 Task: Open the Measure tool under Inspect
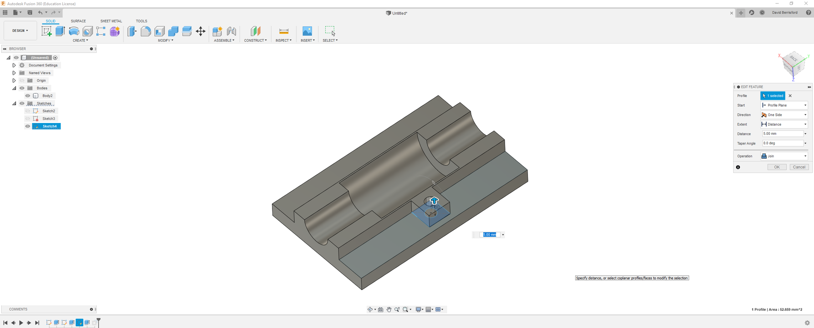(284, 31)
